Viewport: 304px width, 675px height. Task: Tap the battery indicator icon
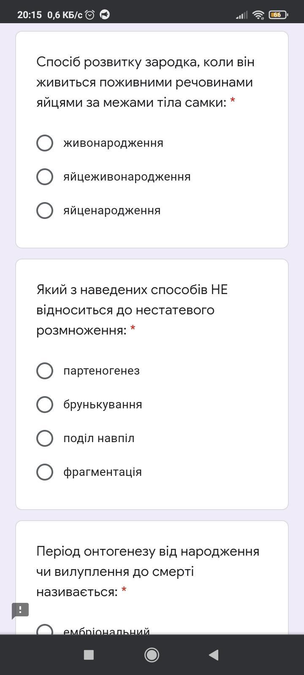[278, 15]
